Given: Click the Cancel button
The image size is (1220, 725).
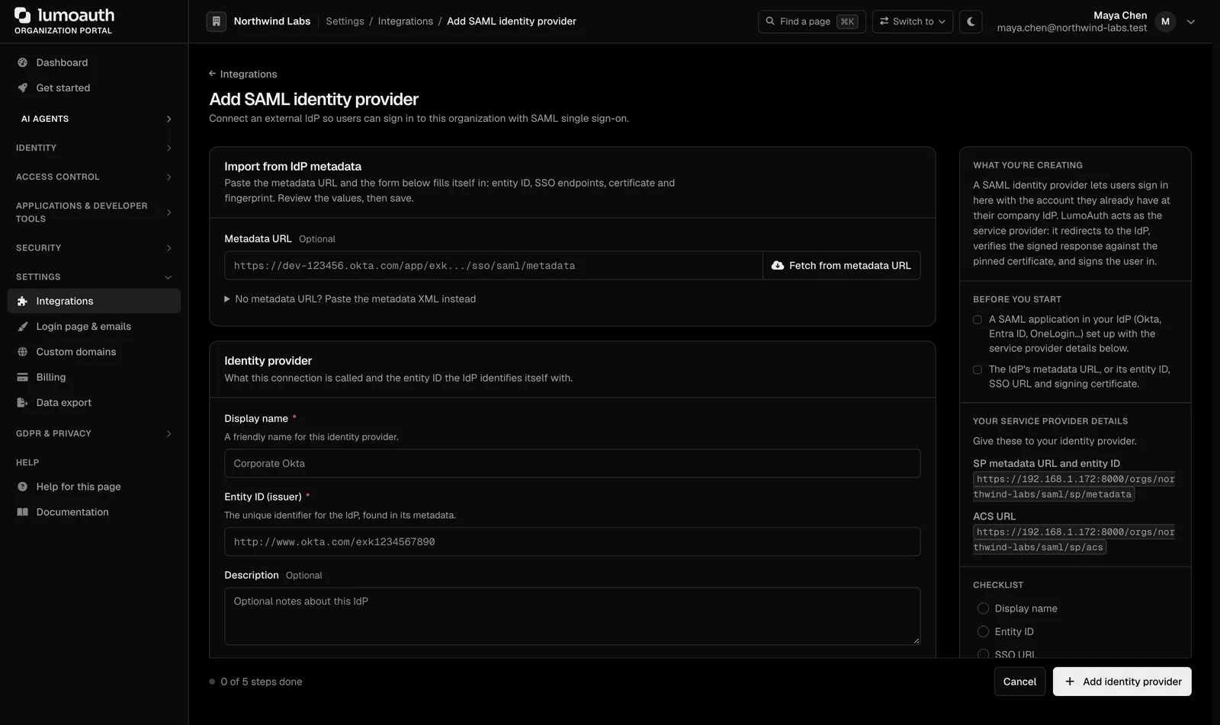Looking at the screenshot, I should click(x=1019, y=682).
